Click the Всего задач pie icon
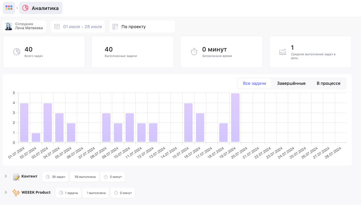Image resolution: width=361 pixels, height=205 pixels. pos(17,52)
